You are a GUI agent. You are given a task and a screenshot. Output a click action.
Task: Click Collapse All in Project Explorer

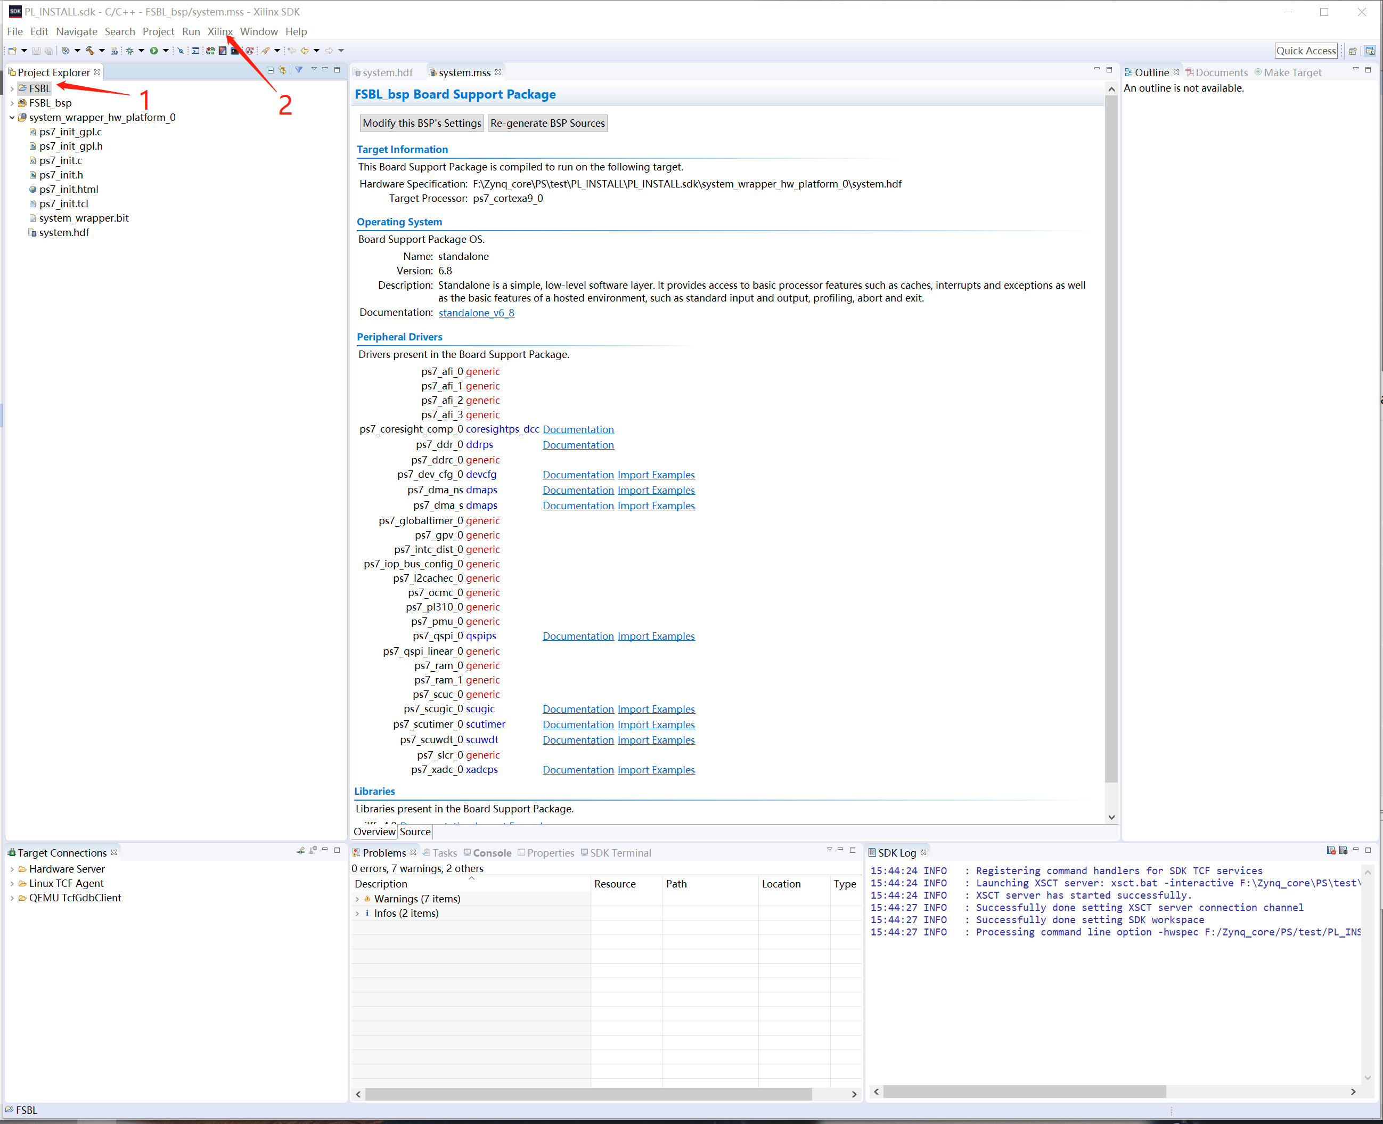point(271,70)
